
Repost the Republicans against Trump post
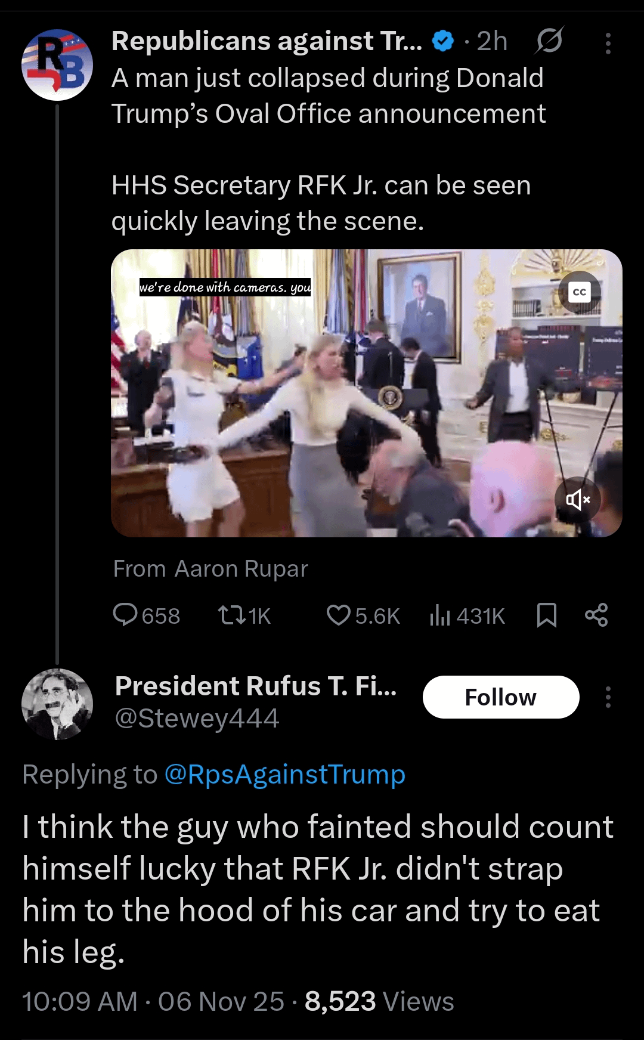tap(232, 615)
